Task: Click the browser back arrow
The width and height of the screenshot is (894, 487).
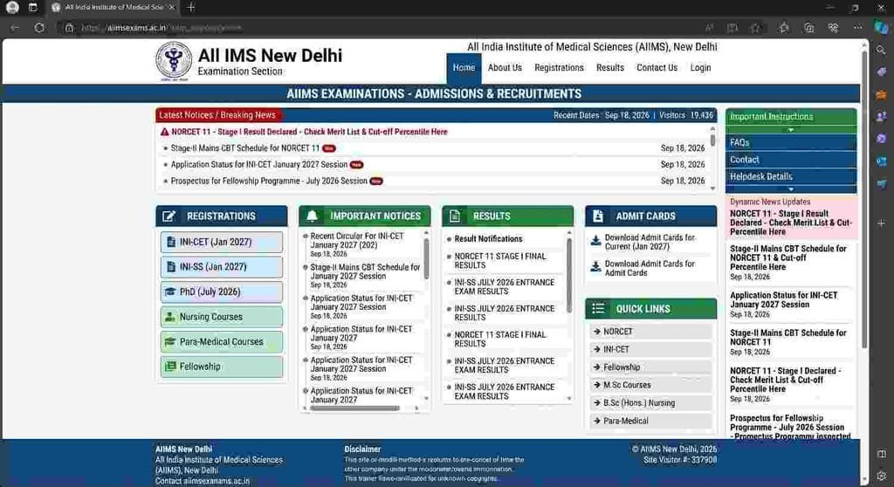Action: click(15, 27)
